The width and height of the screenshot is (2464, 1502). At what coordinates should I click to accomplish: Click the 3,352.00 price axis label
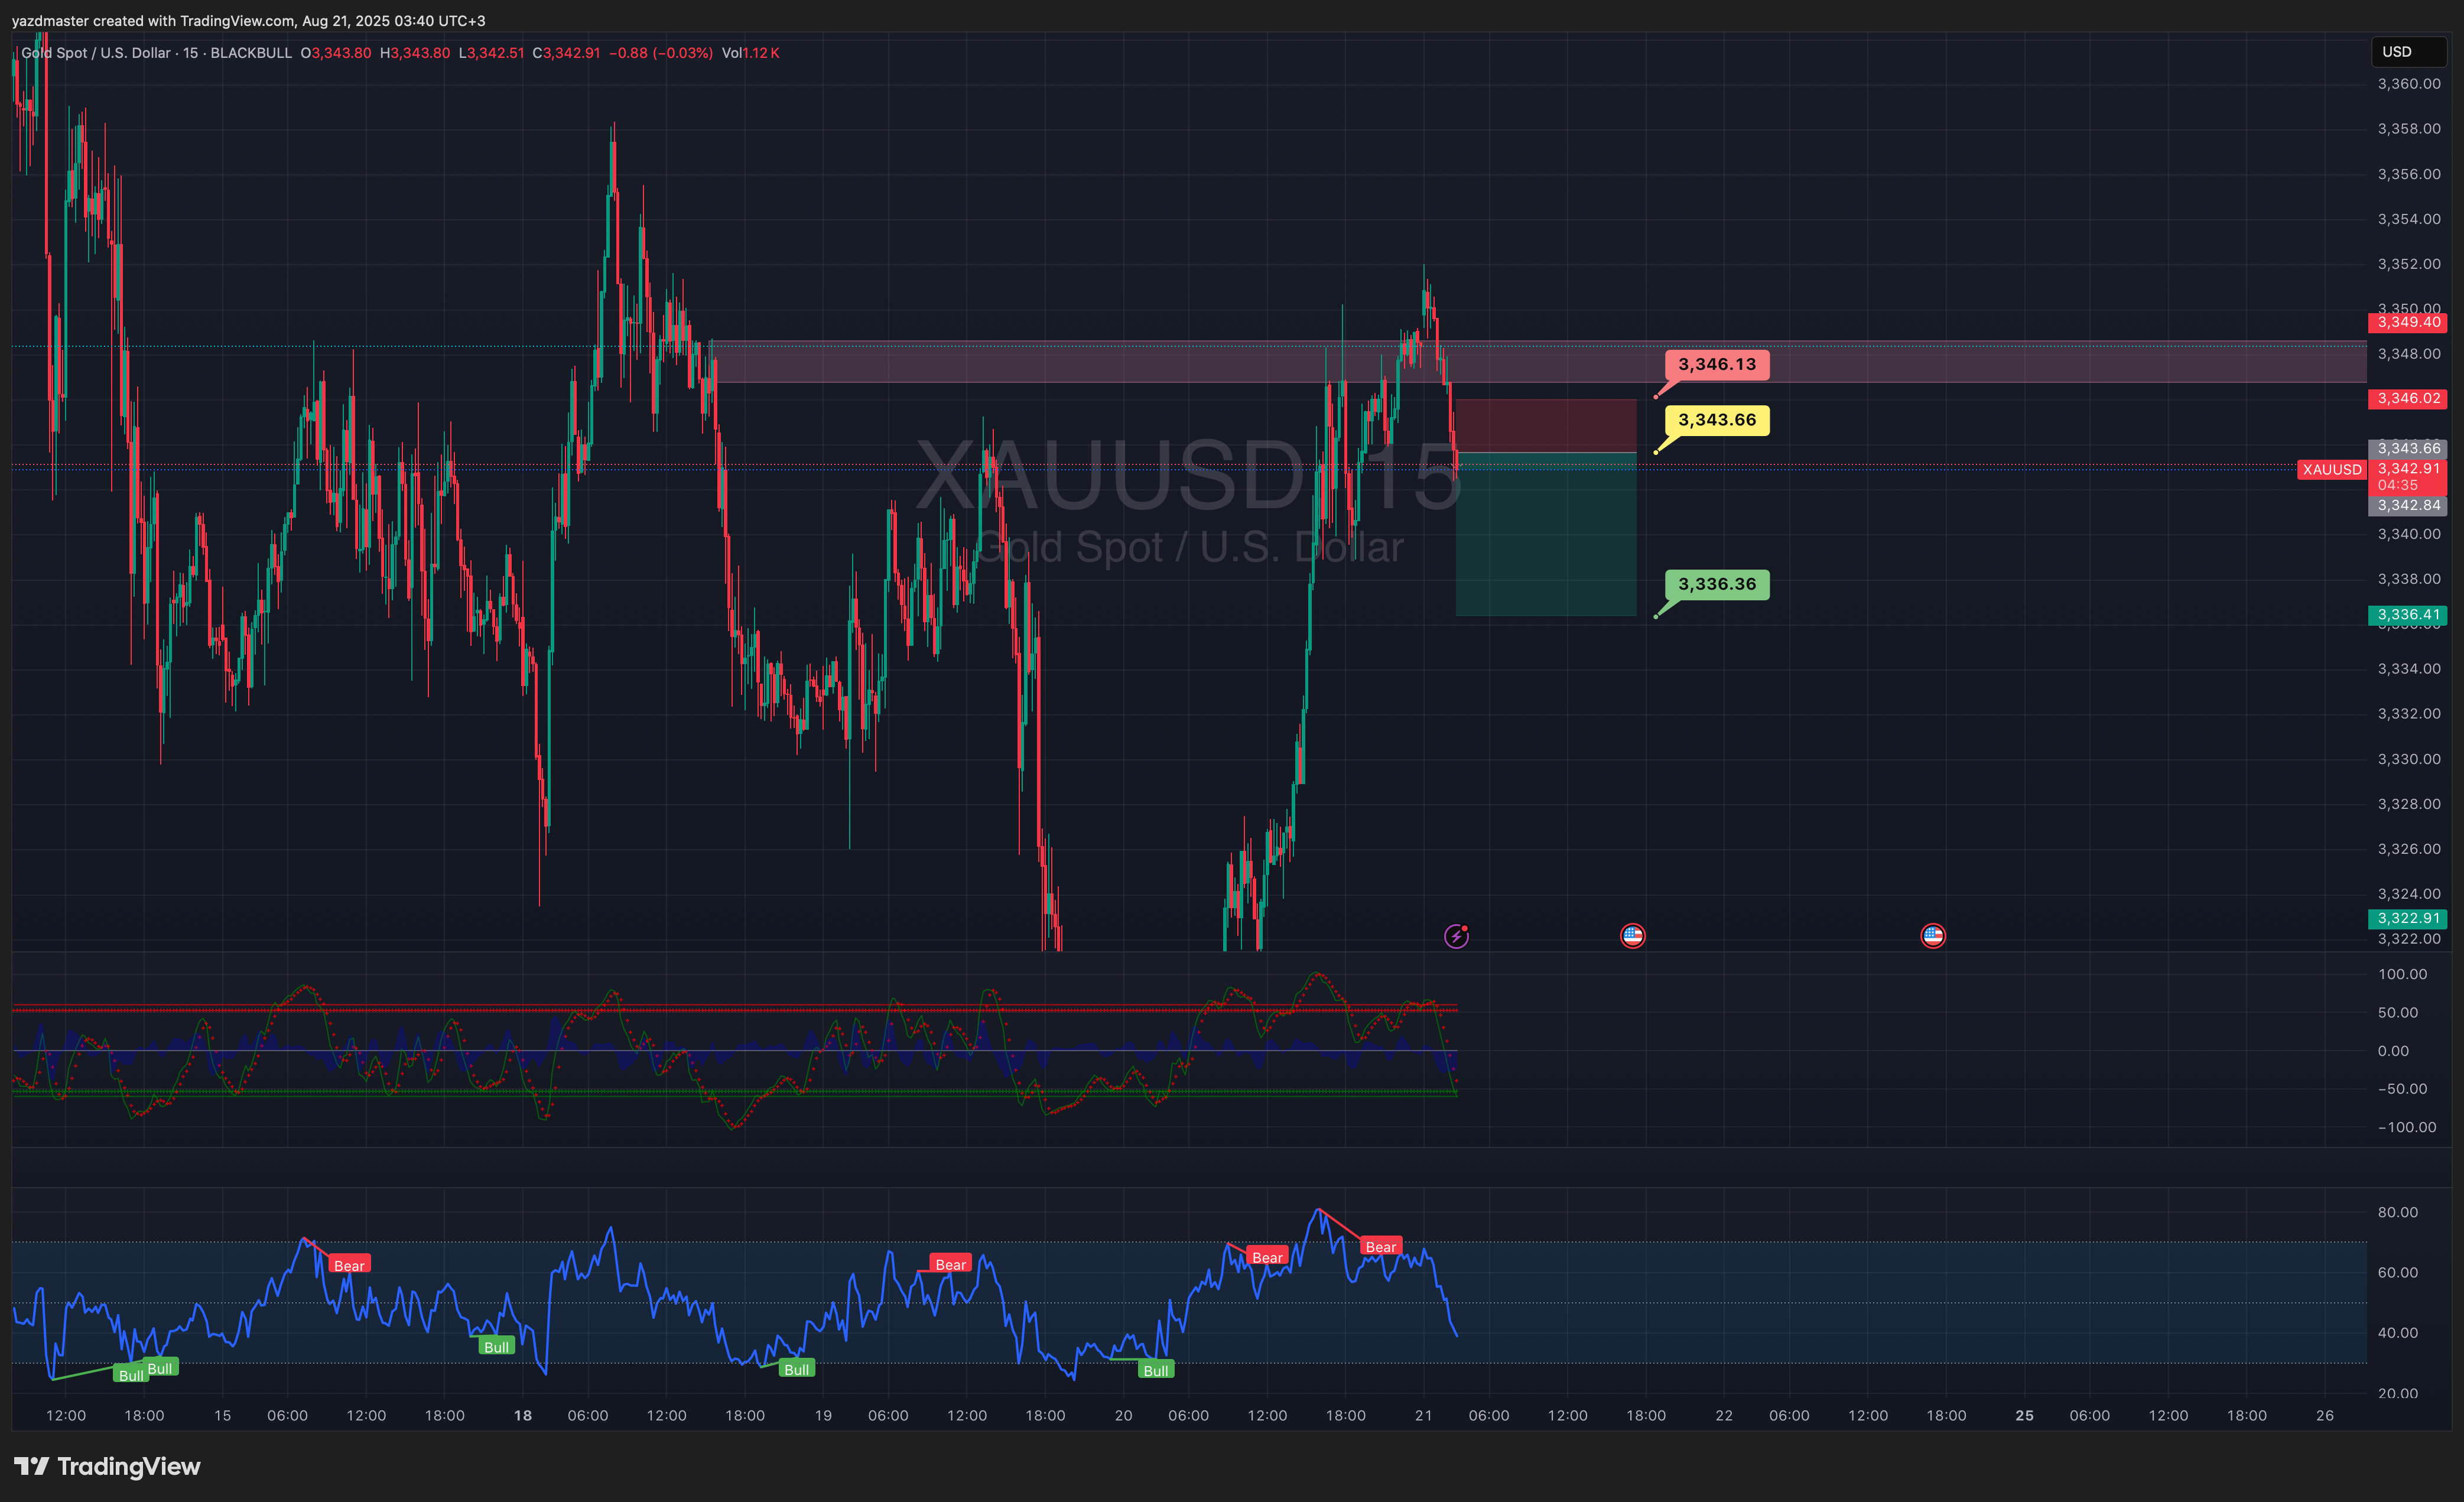[2408, 264]
